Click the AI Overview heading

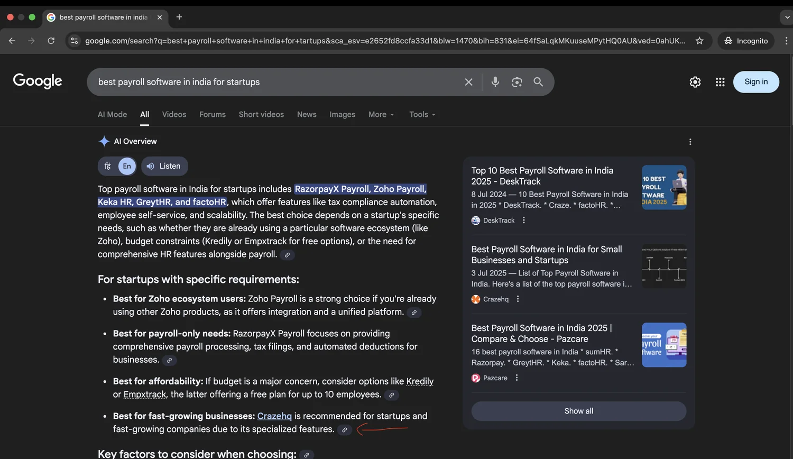pos(135,141)
